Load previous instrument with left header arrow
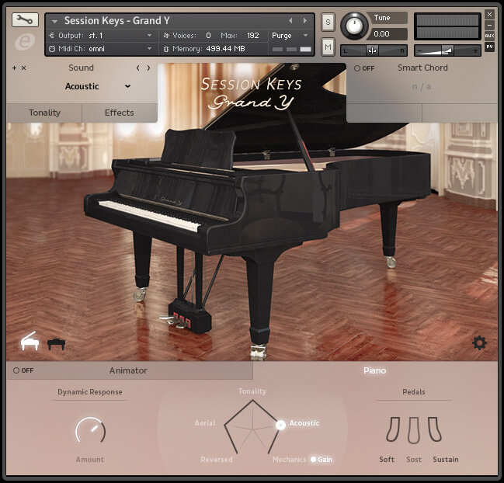 click(290, 20)
